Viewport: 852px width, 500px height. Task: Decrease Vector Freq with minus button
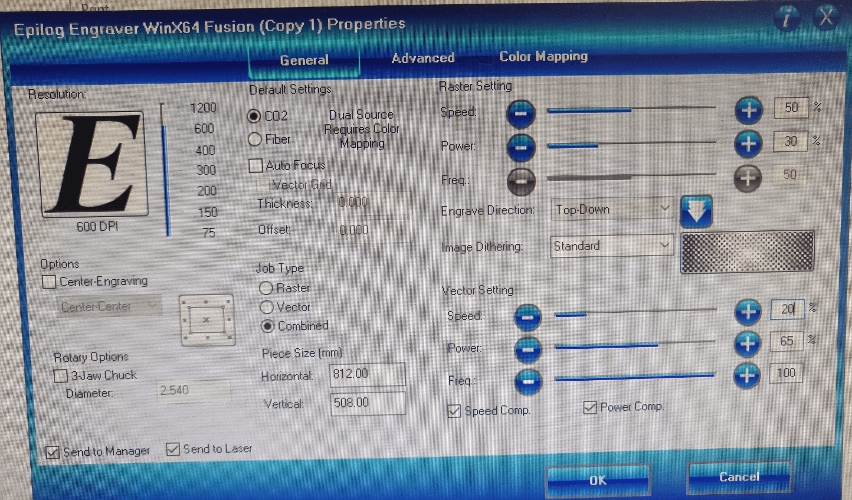(x=528, y=381)
